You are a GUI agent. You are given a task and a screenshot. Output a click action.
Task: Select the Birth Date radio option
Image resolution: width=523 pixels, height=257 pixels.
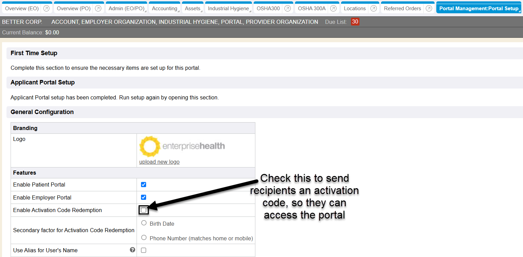click(x=144, y=223)
